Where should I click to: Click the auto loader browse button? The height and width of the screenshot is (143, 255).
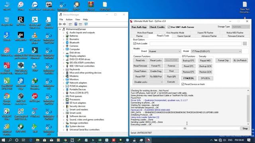(x=245, y=43)
